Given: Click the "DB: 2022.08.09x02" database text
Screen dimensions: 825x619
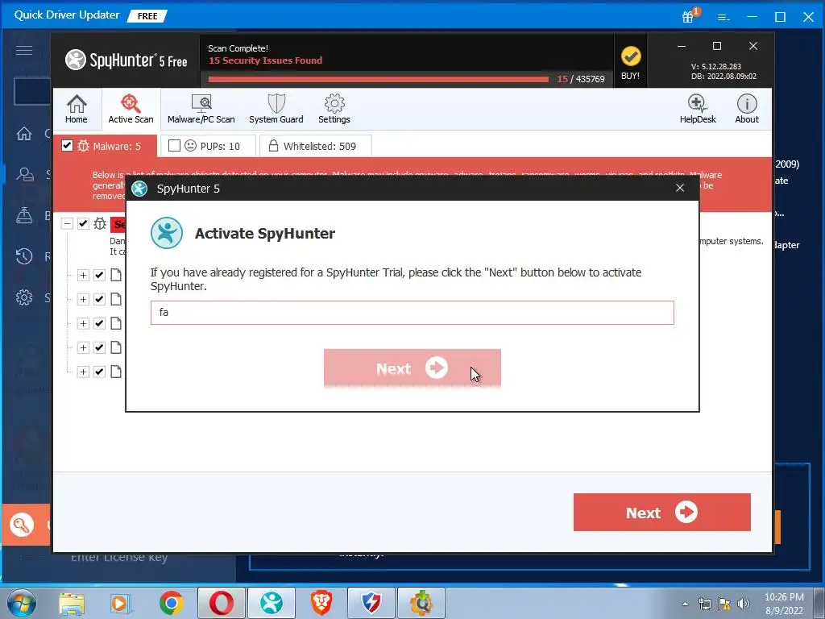Looking at the screenshot, I should (x=724, y=77).
